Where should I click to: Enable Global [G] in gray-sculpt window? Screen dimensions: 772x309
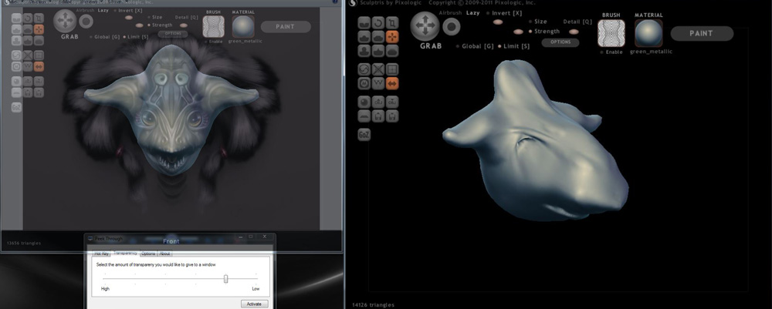click(x=475, y=46)
